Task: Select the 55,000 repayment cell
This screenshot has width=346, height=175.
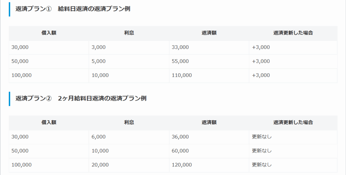Action: (180, 61)
